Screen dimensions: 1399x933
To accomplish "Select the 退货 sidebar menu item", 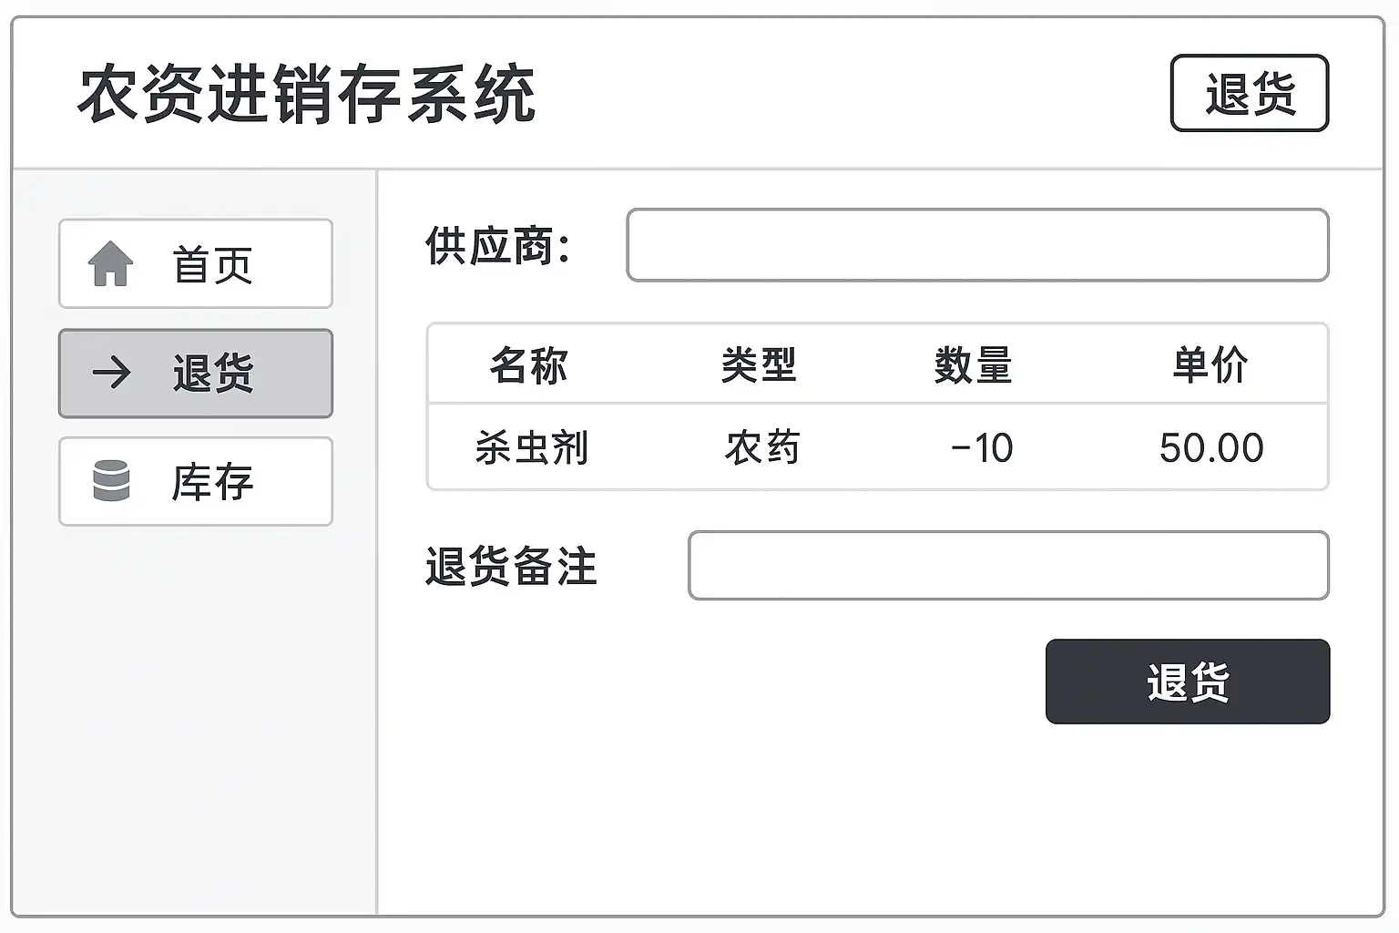I will point(196,374).
